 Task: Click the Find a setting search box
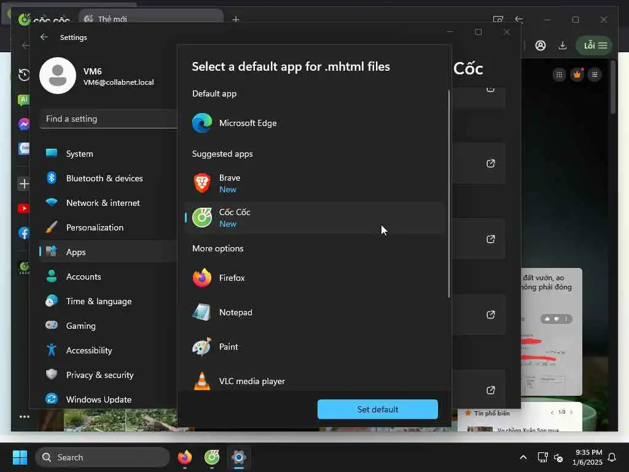click(108, 119)
